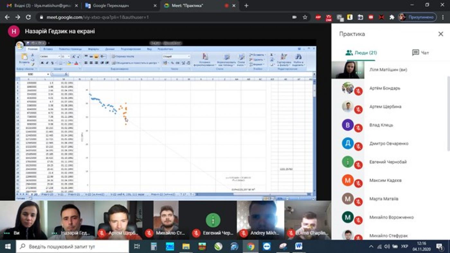Reload the Meet page

[28, 17]
